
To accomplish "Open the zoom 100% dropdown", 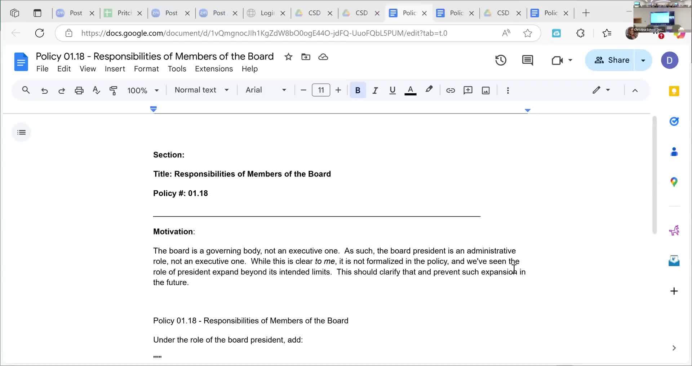I will coord(143,90).
